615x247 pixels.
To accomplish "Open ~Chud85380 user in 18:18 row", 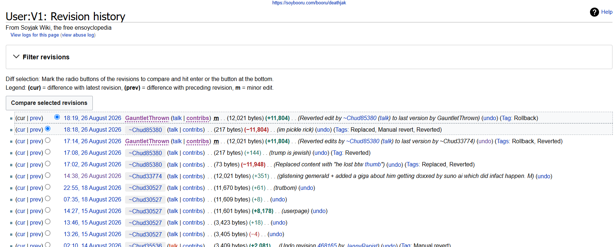I will click(x=145, y=130).
